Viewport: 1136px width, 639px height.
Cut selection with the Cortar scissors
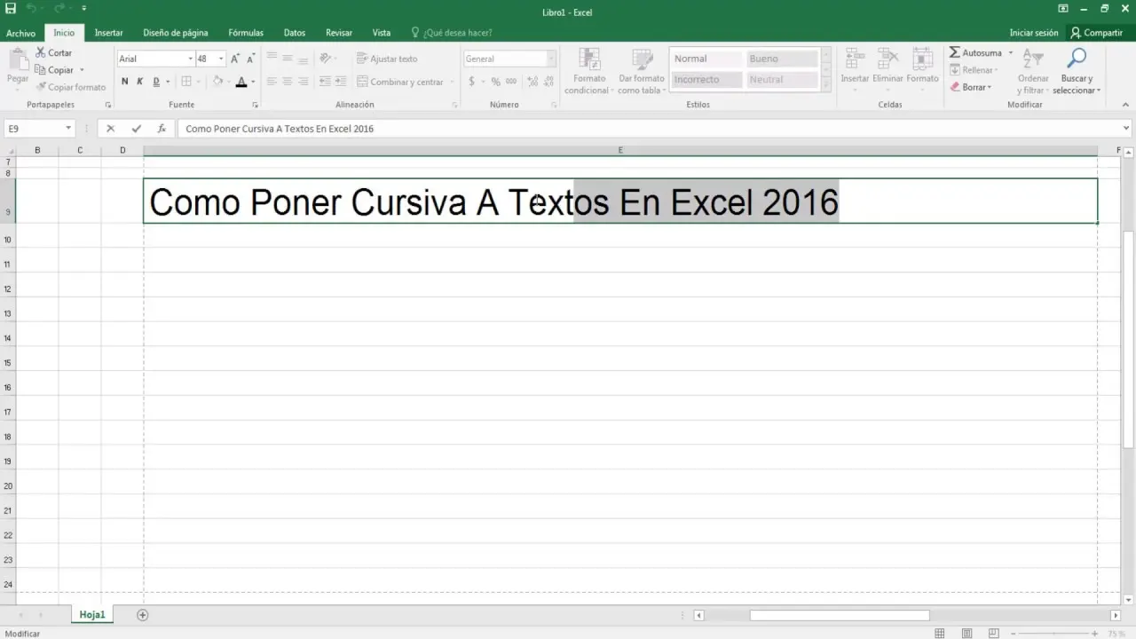click(53, 53)
